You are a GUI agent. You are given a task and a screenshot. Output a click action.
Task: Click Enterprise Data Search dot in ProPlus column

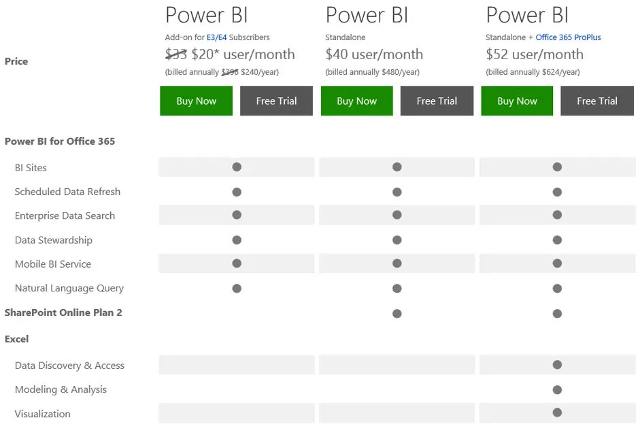pos(558,215)
